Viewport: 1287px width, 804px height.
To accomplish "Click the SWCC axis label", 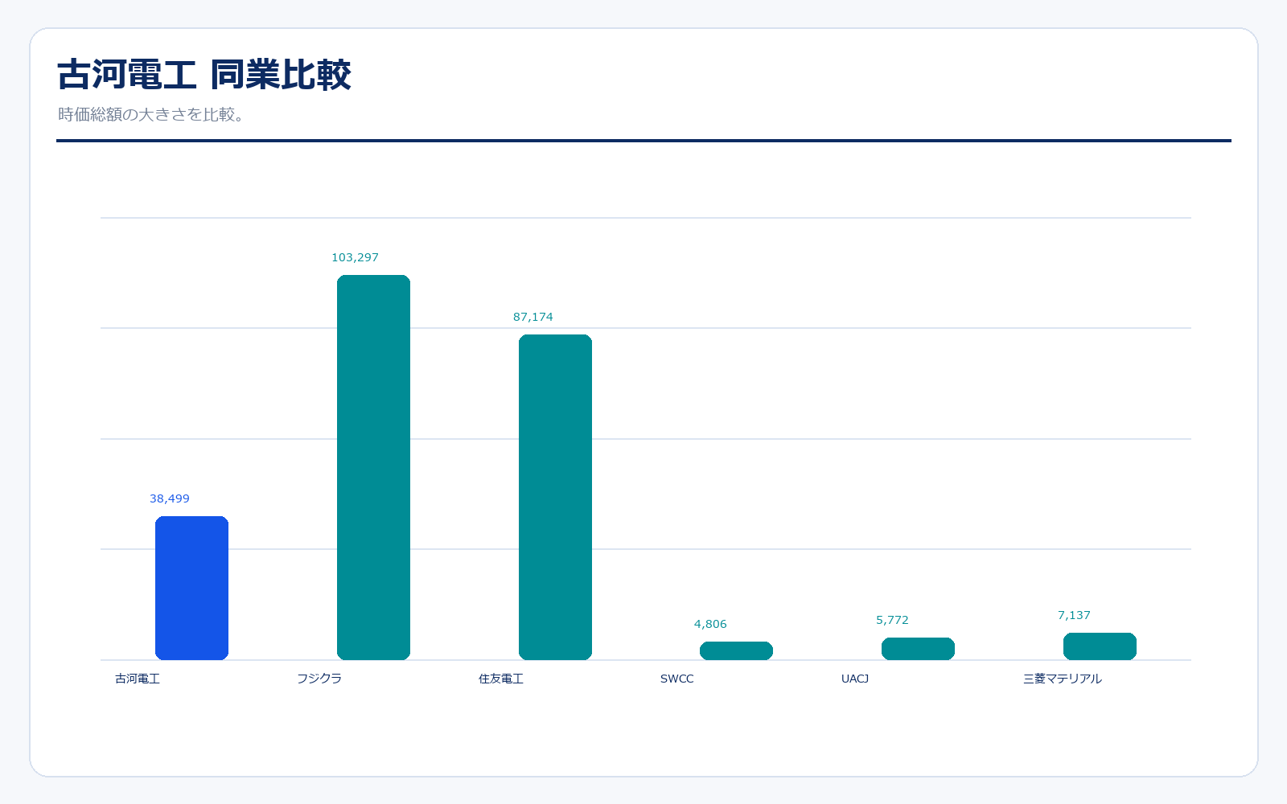I will pyautogui.click(x=676, y=679).
